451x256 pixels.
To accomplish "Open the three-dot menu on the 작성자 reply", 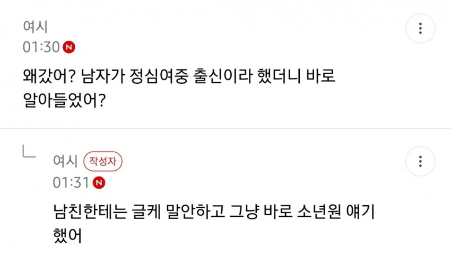I will (420, 162).
